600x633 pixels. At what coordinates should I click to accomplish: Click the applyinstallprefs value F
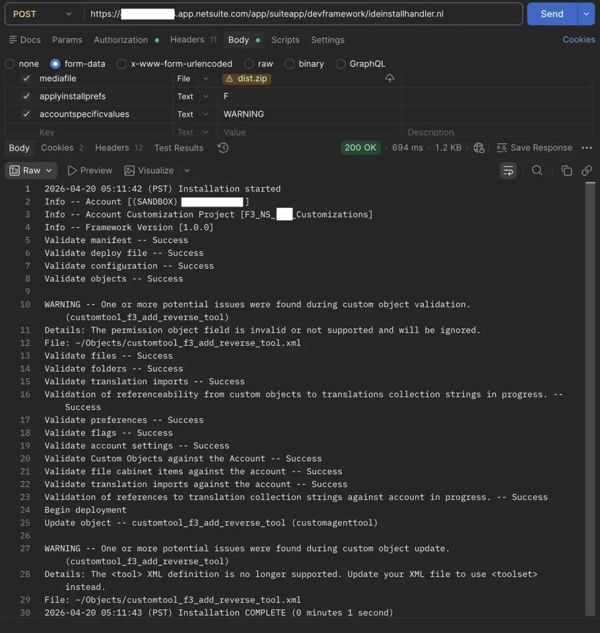(226, 96)
